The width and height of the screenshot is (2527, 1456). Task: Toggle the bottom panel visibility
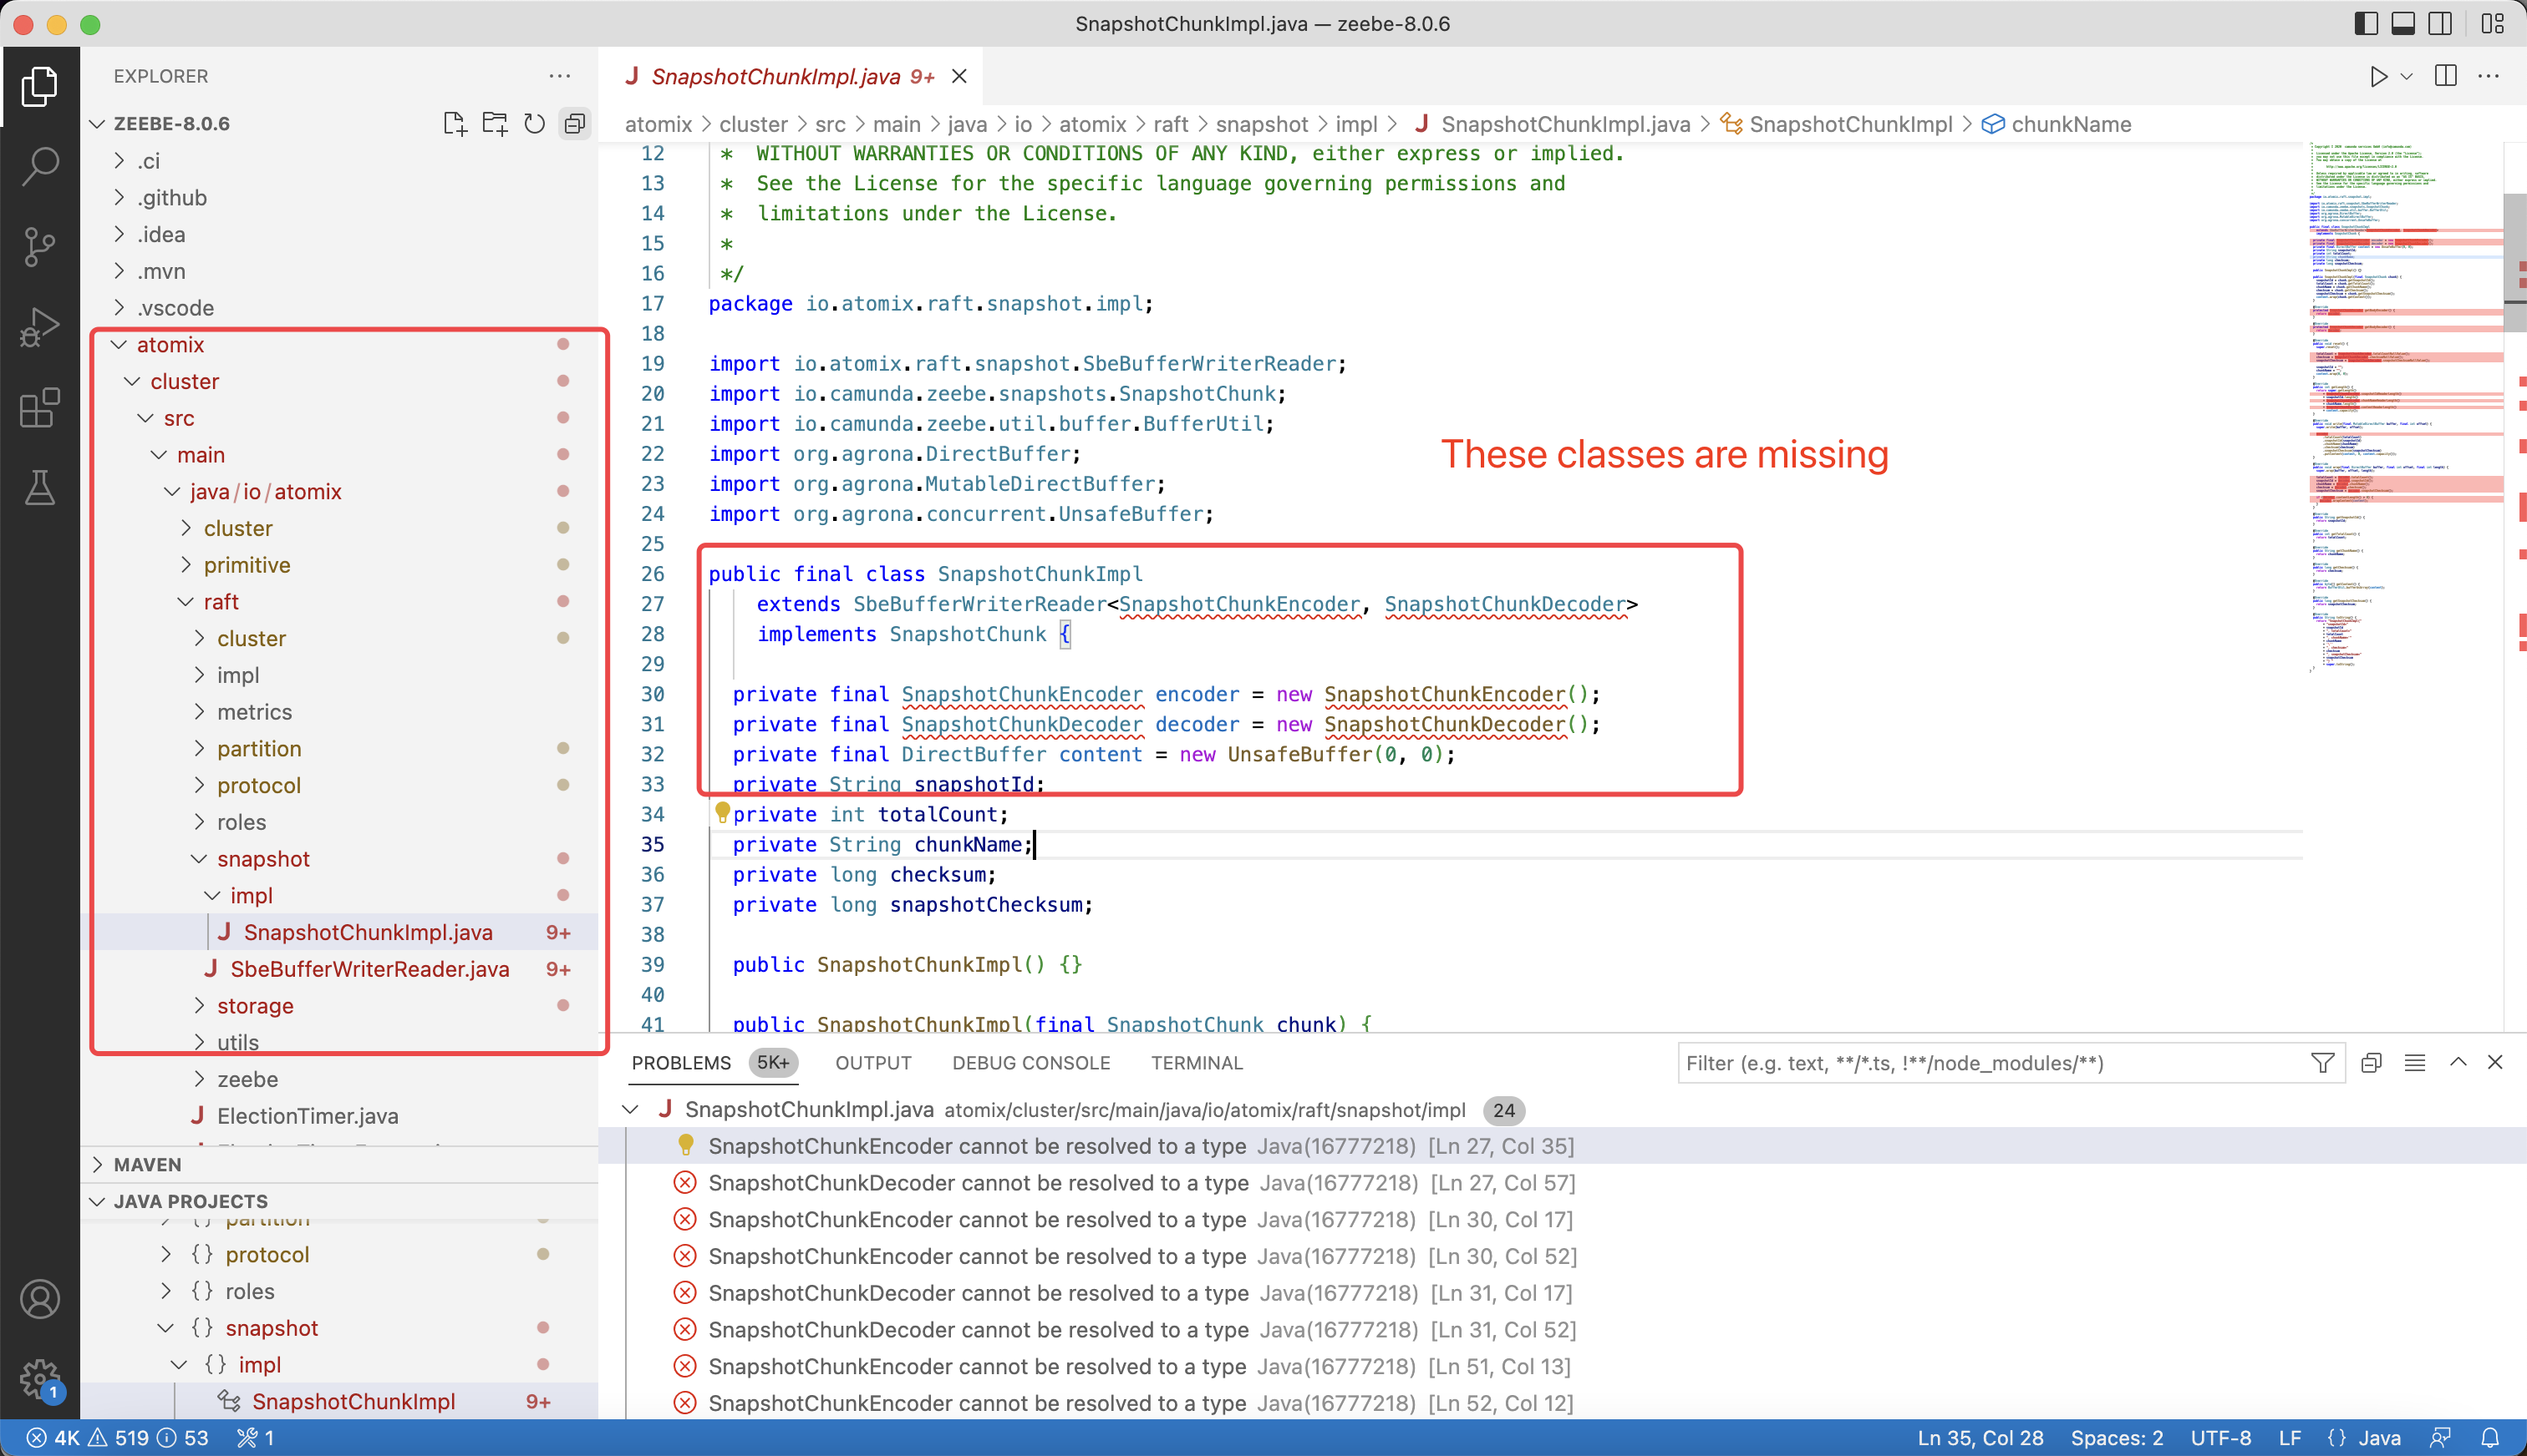coord(2402,23)
